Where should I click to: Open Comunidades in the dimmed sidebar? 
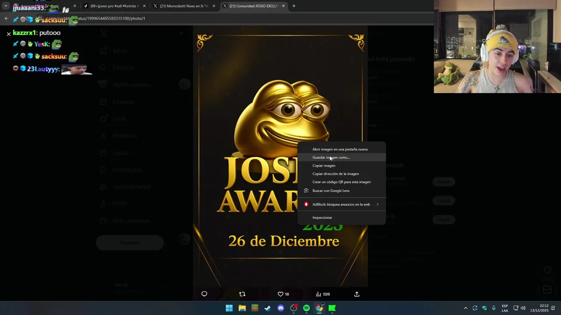125,186
